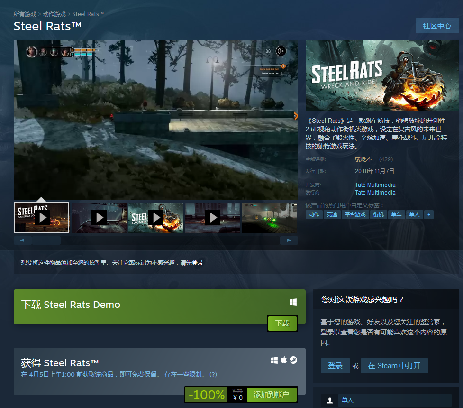This screenshot has height=408, width=463.
Task: Click the left arrow below the media carousel
Action: pyautogui.click(x=23, y=241)
